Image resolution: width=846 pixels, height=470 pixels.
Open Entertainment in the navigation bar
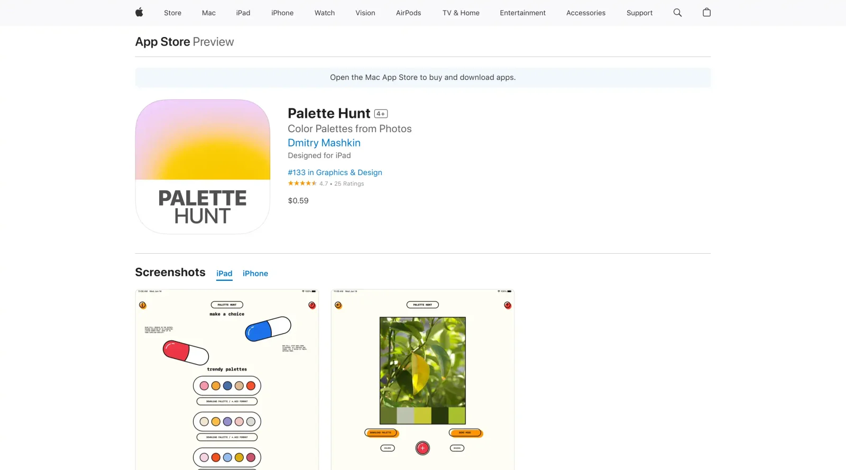[x=522, y=13]
